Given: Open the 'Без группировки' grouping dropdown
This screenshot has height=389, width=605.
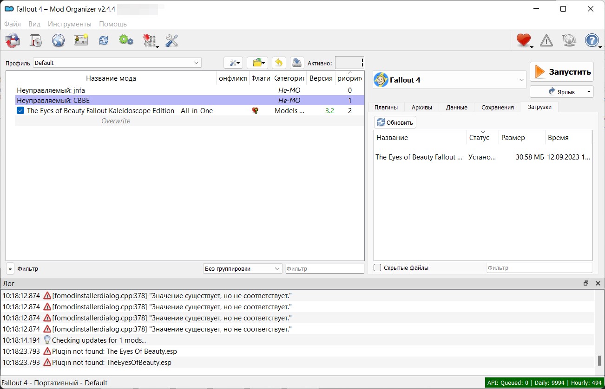Looking at the screenshot, I should [243, 268].
